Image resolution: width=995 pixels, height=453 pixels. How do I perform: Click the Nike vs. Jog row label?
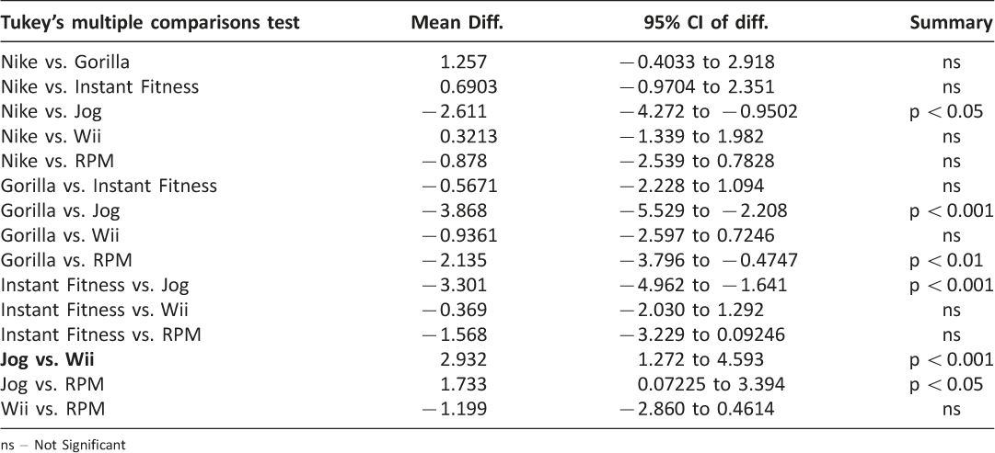coord(51,111)
